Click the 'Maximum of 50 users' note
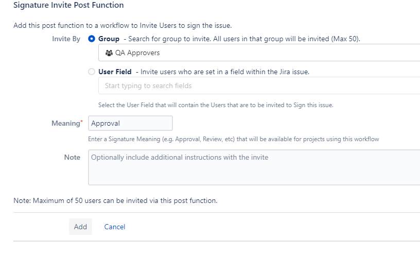 pyautogui.click(x=115, y=200)
